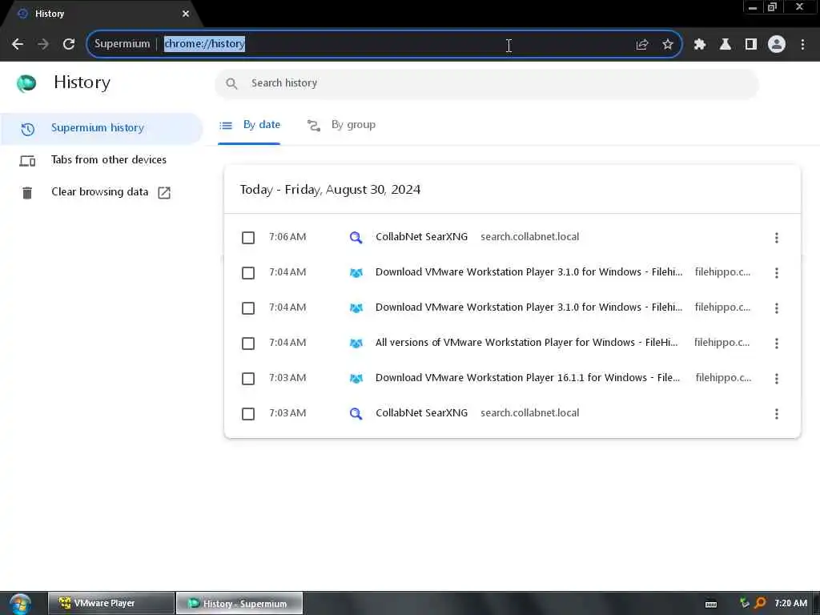
Task: Open actions menu for VMware 16.1.1 entry
Action: (777, 379)
